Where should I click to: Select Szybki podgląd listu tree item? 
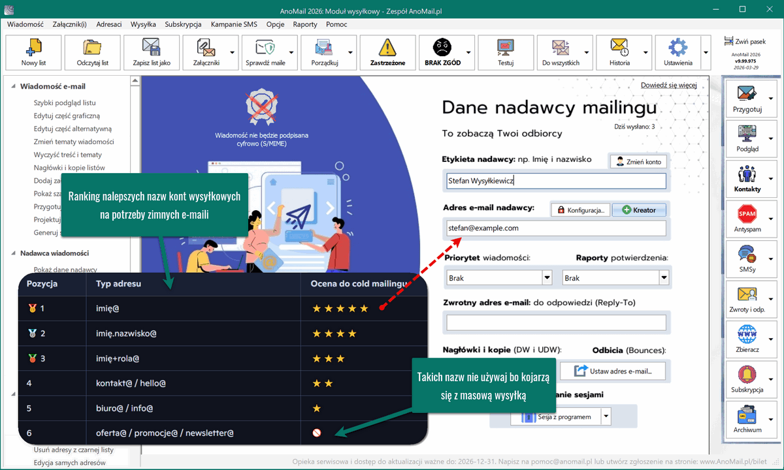pos(65,102)
